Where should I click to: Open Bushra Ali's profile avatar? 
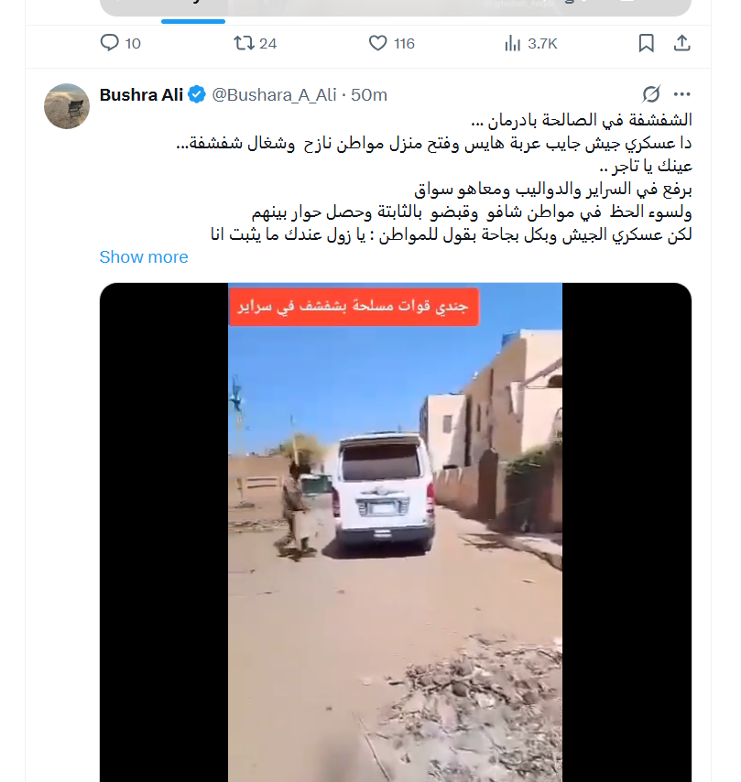[x=67, y=106]
